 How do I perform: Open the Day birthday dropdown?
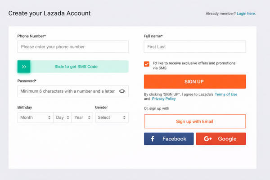[62, 117]
